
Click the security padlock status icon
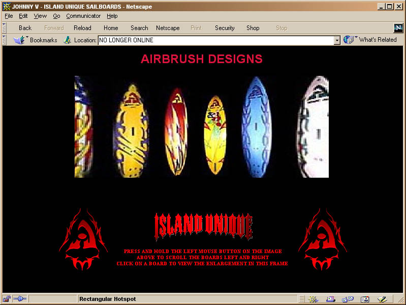coord(7,299)
